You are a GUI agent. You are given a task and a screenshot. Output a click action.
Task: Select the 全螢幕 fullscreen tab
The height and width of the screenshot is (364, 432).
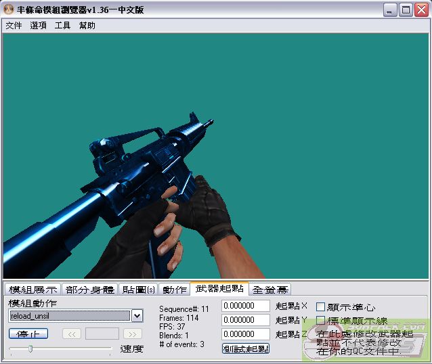click(269, 290)
